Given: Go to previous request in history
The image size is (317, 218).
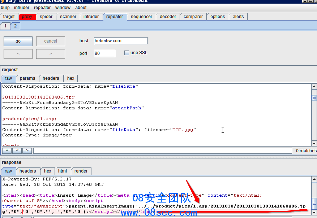Looking at the screenshot, I should click(x=18, y=54).
